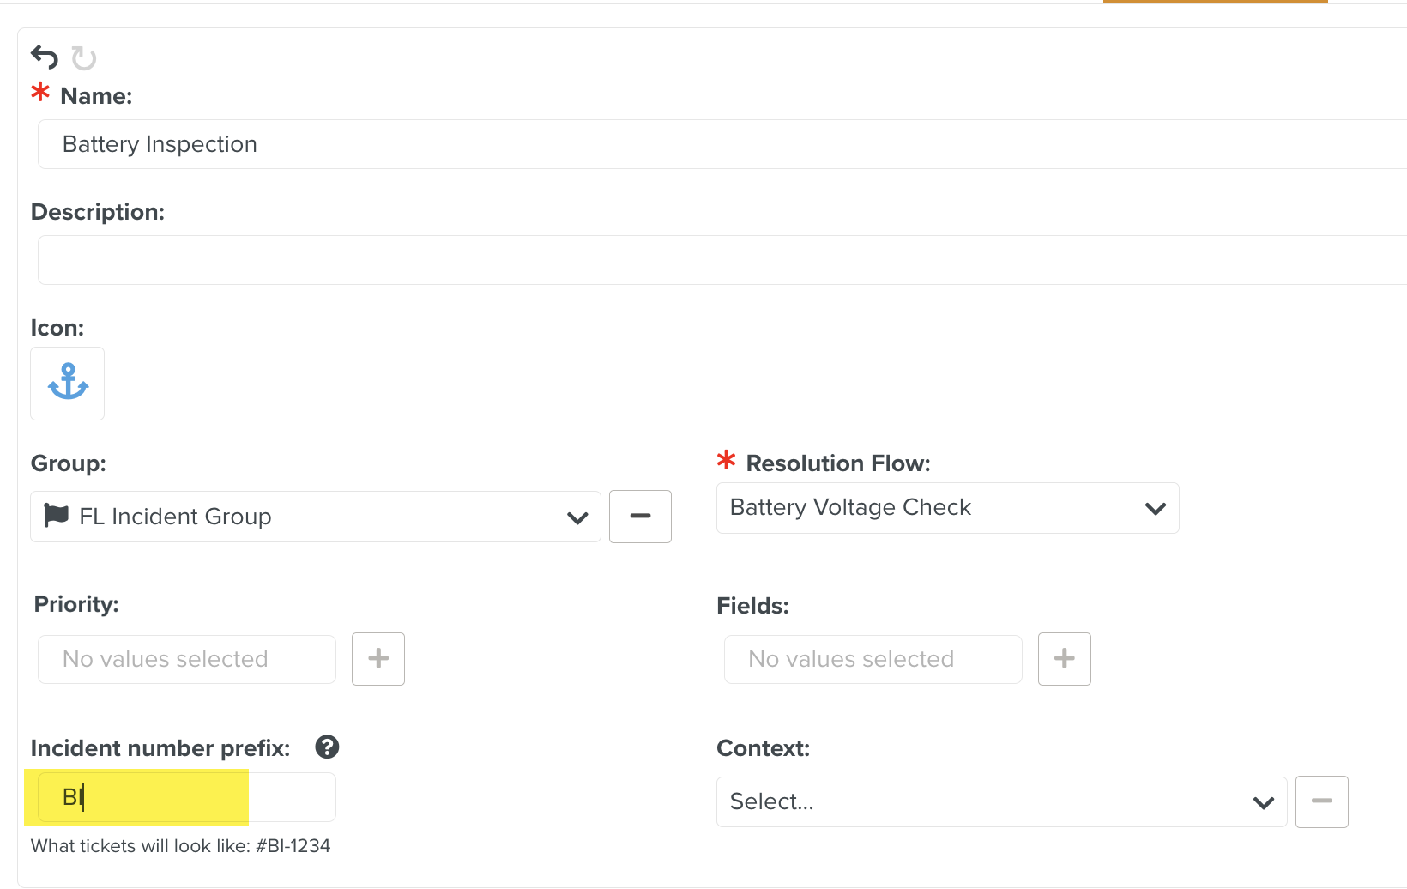The height and width of the screenshot is (889, 1407).
Task: Click the Context dropdown chevron arrow
Action: [x=1263, y=803]
